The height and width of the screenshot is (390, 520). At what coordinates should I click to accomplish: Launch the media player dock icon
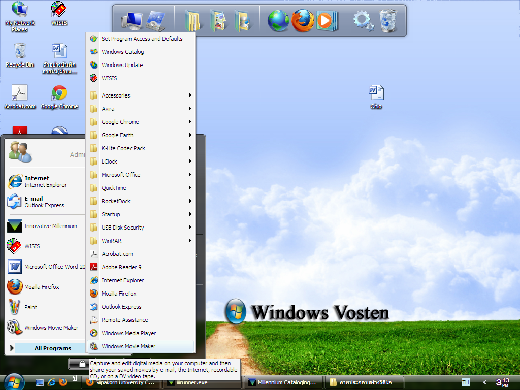click(327, 21)
